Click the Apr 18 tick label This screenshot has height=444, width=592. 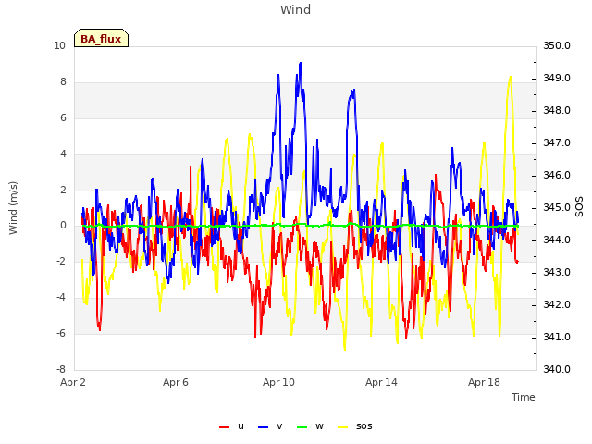484,382
